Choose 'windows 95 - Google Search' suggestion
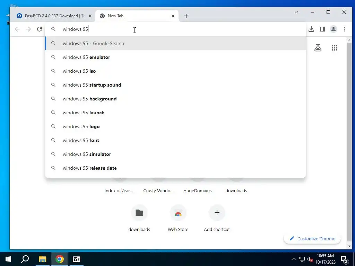The width and height of the screenshot is (355, 266). (x=175, y=43)
